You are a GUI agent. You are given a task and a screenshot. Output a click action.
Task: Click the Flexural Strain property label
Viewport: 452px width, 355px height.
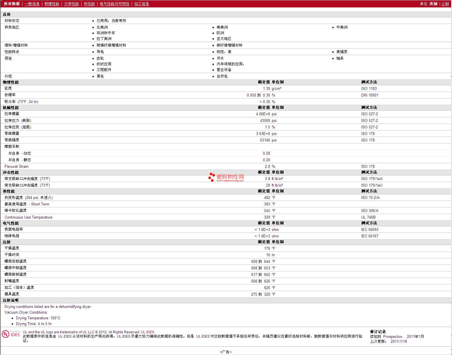coord(17,166)
